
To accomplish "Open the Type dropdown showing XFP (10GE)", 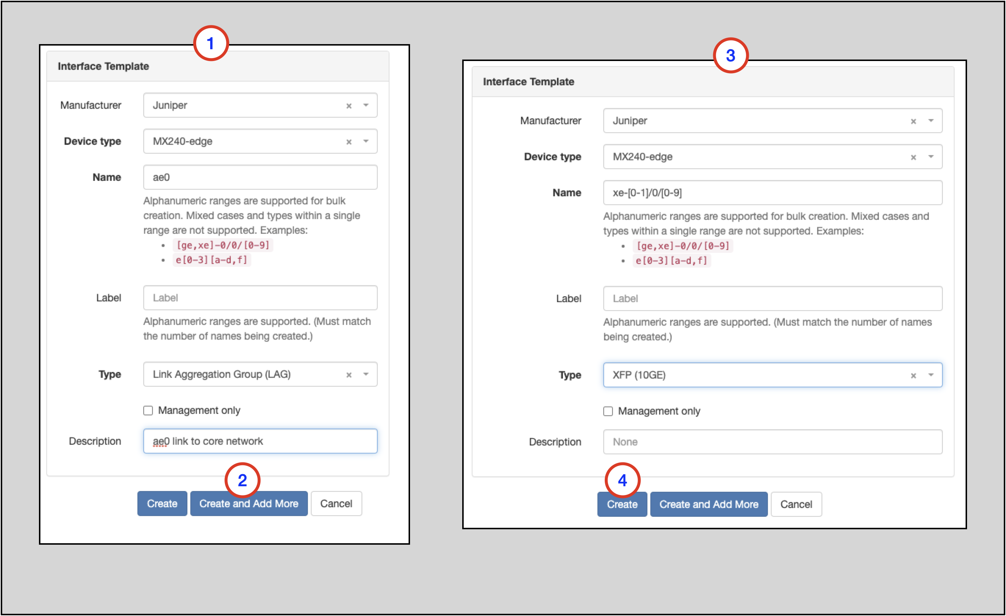I will coord(931,375).
